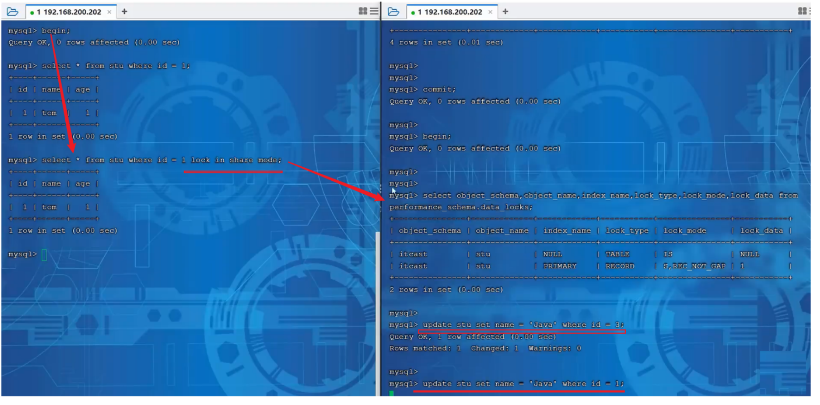
Task: Click 'S,REC_NOT_GAP' lock mode value
Action: pyautogui.click(x=694, y=266)
